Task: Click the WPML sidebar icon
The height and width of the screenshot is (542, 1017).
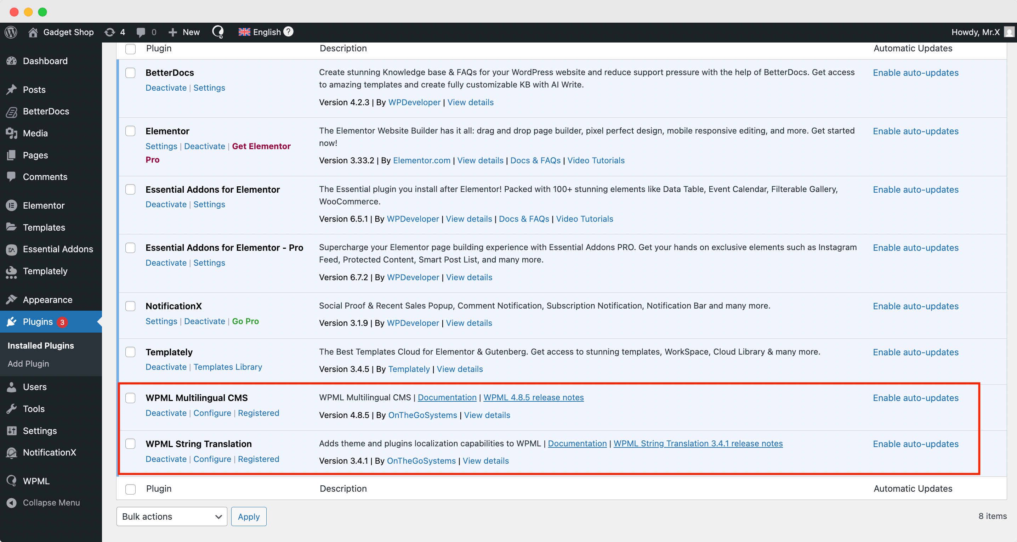Action: click(11, 481)
